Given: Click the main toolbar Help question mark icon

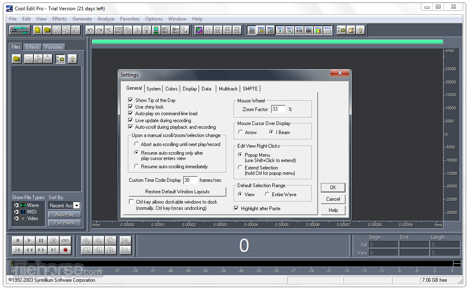Looking at the screenshot, I should [360, 30].
